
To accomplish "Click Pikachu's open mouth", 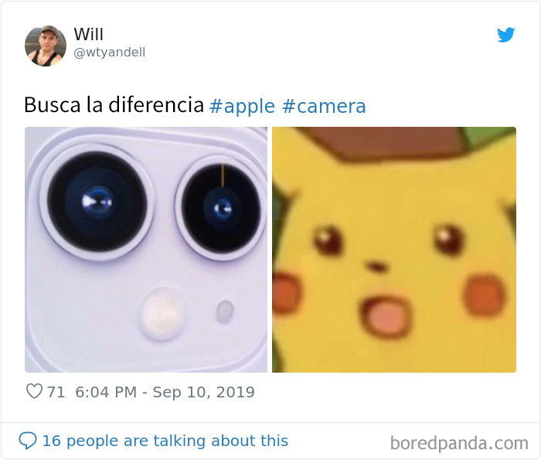I will point(386,315).
